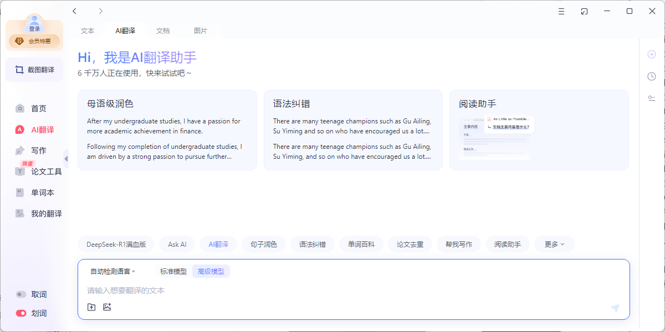This screenshot has width=665, height=332.
Task: Expand the 更多 options chip
Action: click(554, 244)
